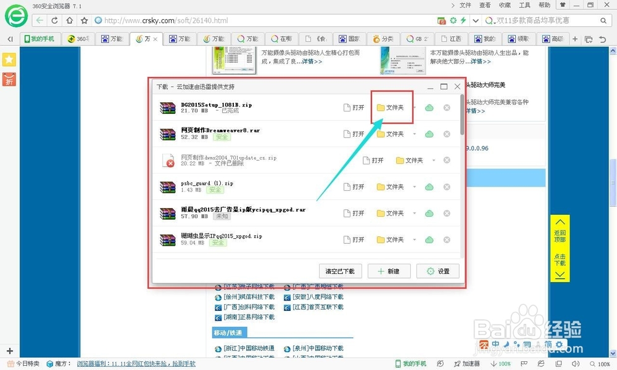
Task: Click 清空已下载 button
Action: pos(340,271)
